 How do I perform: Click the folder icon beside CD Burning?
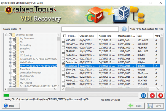(18, 55)
